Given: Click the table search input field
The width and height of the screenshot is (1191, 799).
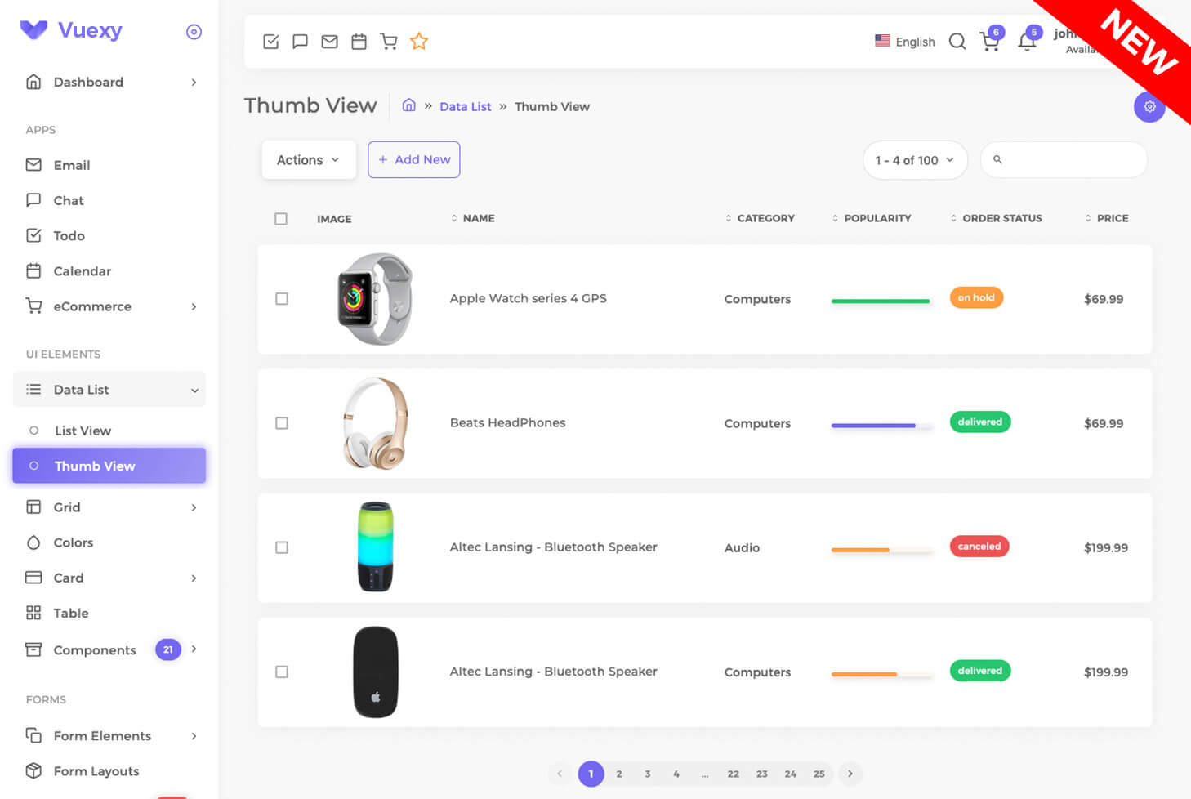Looking at the screenshot, I should (1064, 160).
